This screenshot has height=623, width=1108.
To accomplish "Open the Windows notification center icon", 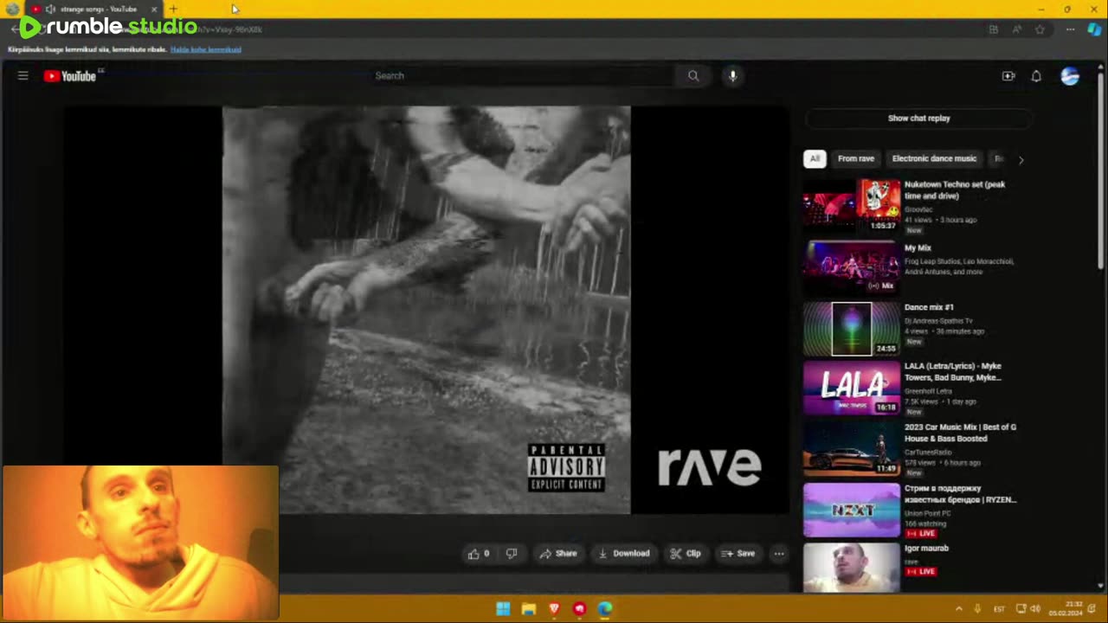I will (x=1092, y=609).
